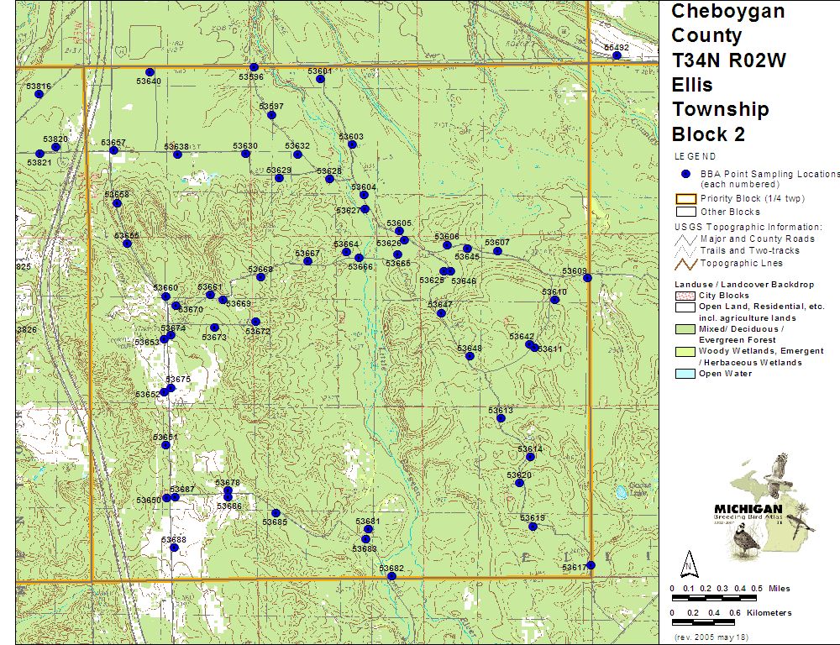840x645 pixels.
Task: Click the Mixed/Deciduous Forest green swatch
Action: (x=685, y=329)
